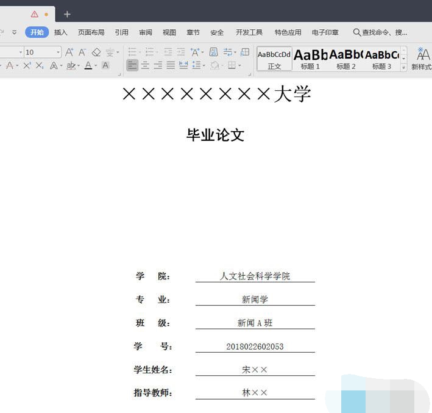Click the new style icon

point(422,59)
